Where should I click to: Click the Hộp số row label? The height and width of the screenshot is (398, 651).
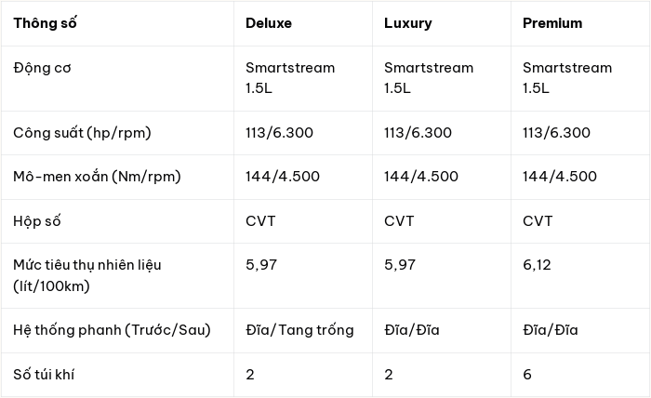point(37,221)
